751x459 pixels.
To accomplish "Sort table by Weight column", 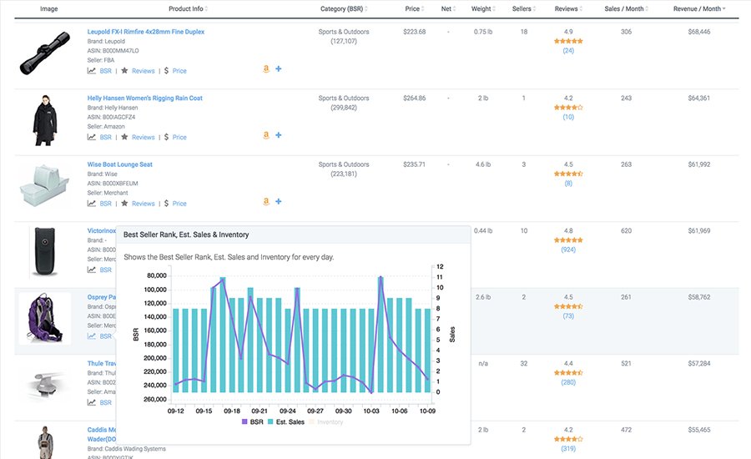I will pyautogui.click(x=483, y=8).
